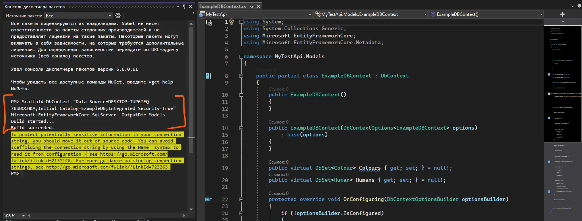Viewport: 582px width, 221px height.
Task: Place cursor at the empty PM> prompt
Action: (x=22, y=174)
